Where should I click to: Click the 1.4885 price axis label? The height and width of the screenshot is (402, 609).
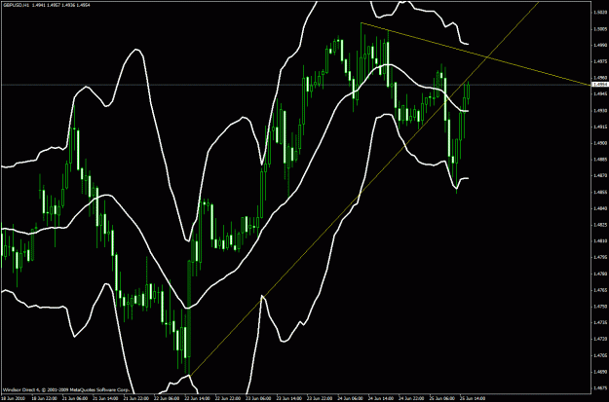point(600,160)
